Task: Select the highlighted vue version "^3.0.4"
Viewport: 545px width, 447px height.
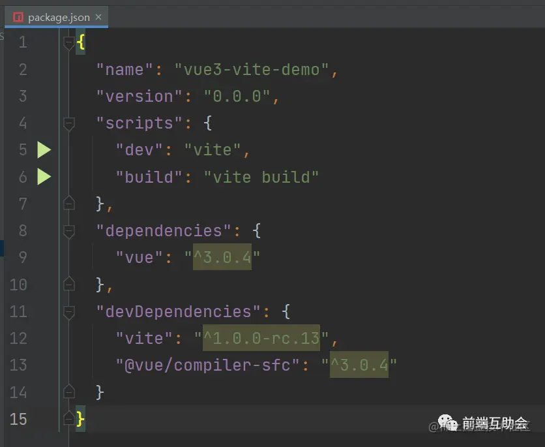Action: (222, 257)
